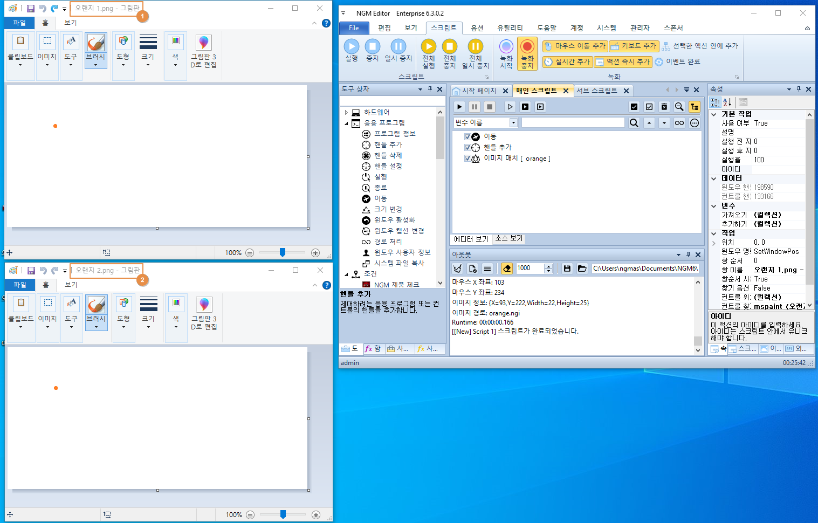Toggle 액션 즉시 추가 recording option
818x523 pixels.
[x=623, y=62]
